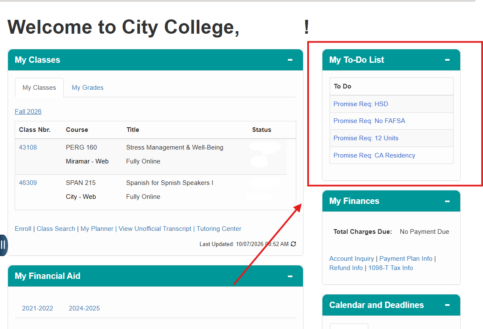Screen dimensions: 483x329
Task: Open the pause control on left edge
Action: pyautogui.click(x=3, y=245)
